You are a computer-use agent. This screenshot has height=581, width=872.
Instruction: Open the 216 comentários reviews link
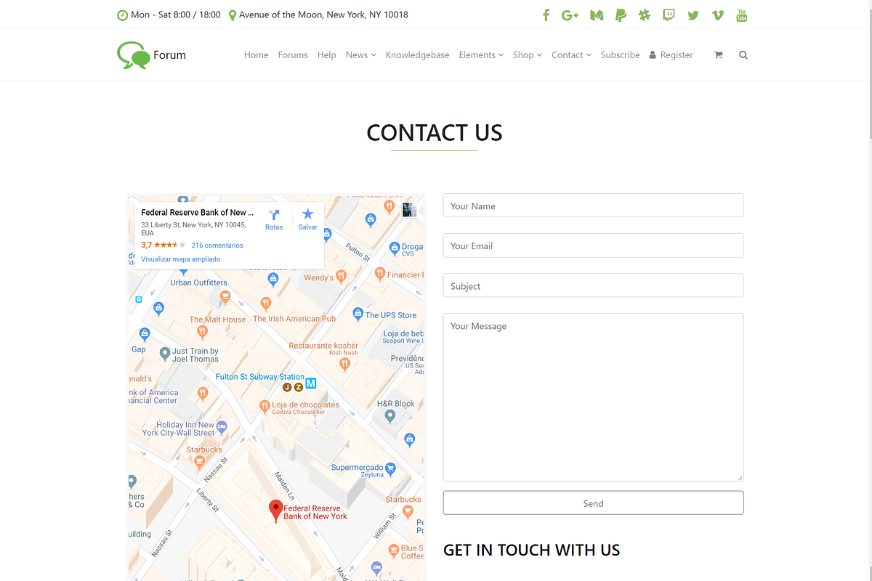point(217,245)
